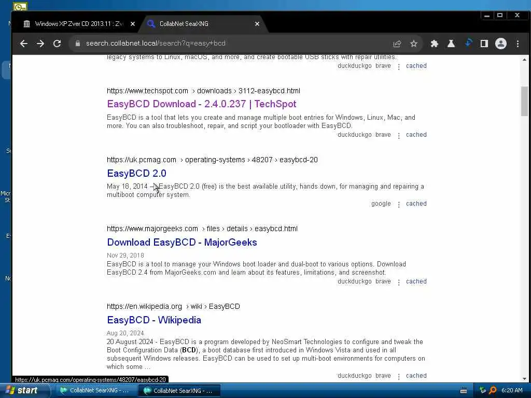The image size is (531, 398).
Task: Open the EasyBCD 2.0 pcmag result
Action: [136, 173]
